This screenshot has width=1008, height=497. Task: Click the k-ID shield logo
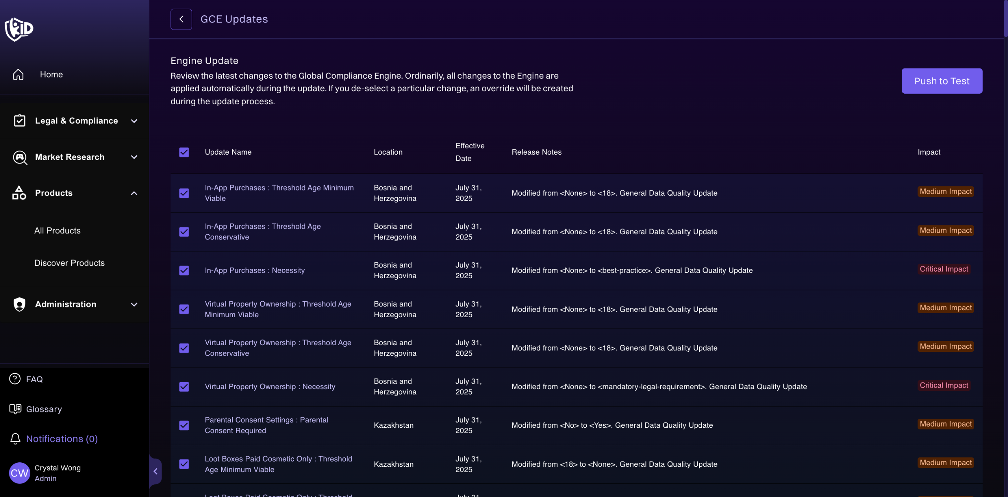click(19, 29)
